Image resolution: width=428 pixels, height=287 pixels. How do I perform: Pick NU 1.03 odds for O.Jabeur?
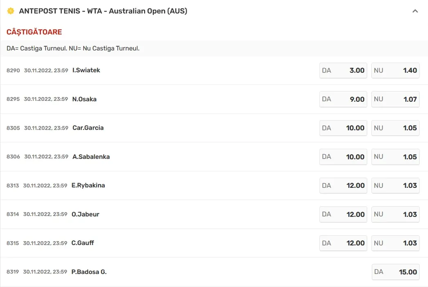(x=395, y=214)
